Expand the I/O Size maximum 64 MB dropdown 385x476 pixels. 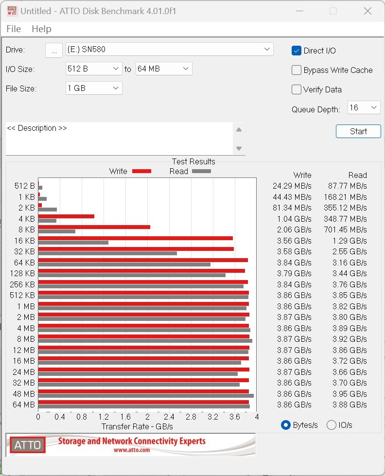(x=164, y=69)
